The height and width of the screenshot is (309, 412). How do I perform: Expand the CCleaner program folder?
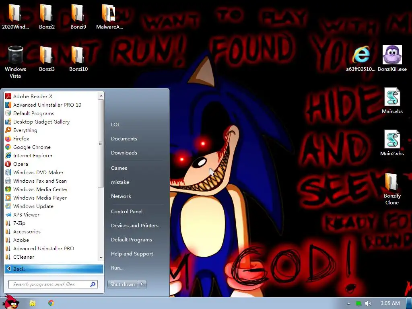click(51, 257)
